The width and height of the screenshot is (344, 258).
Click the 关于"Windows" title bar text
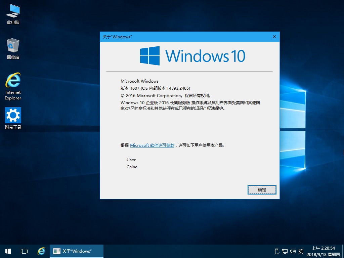[117, 37]
